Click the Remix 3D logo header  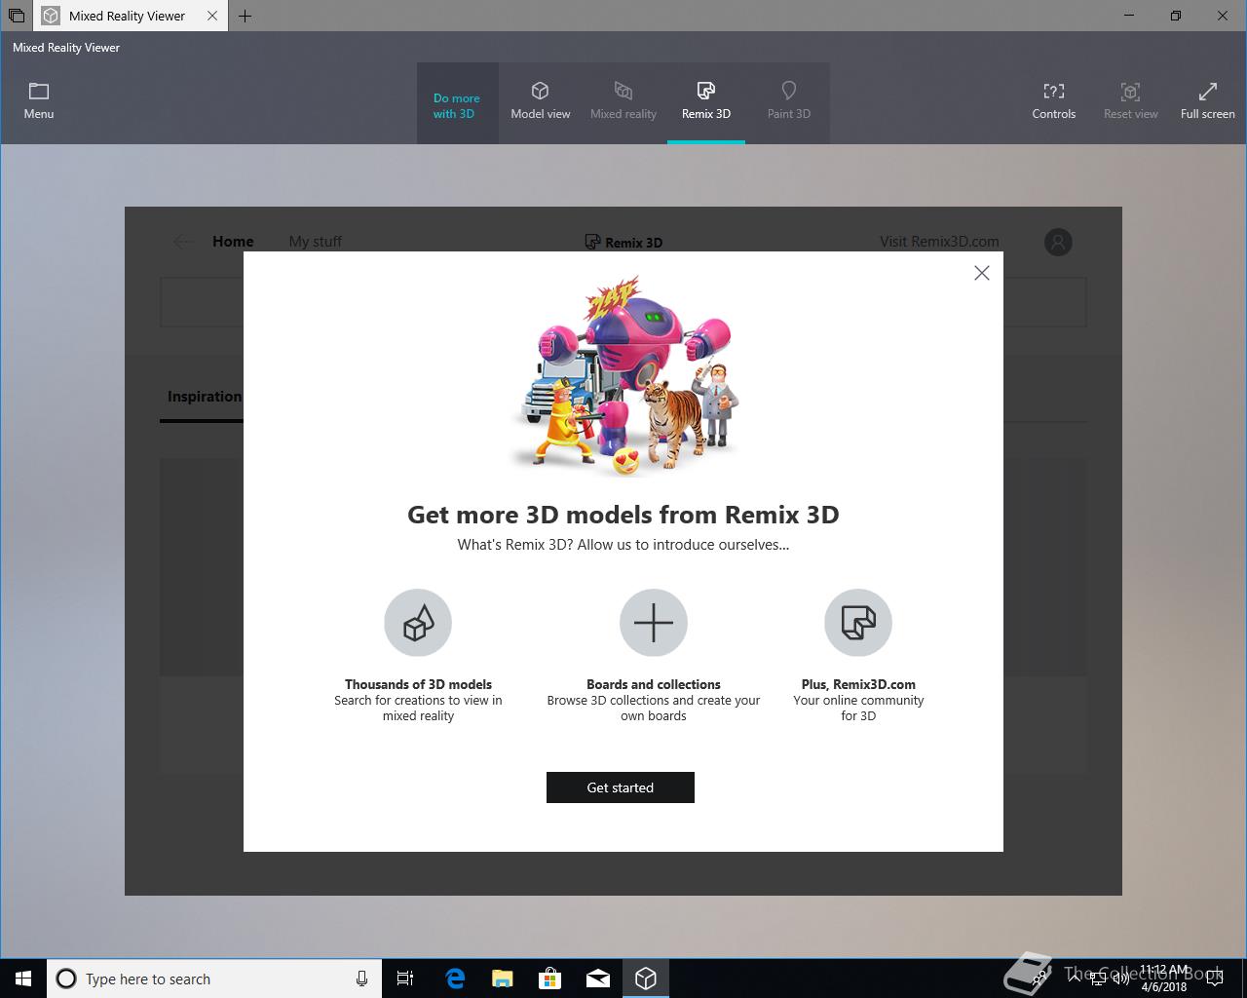click(x=623, y=242)
